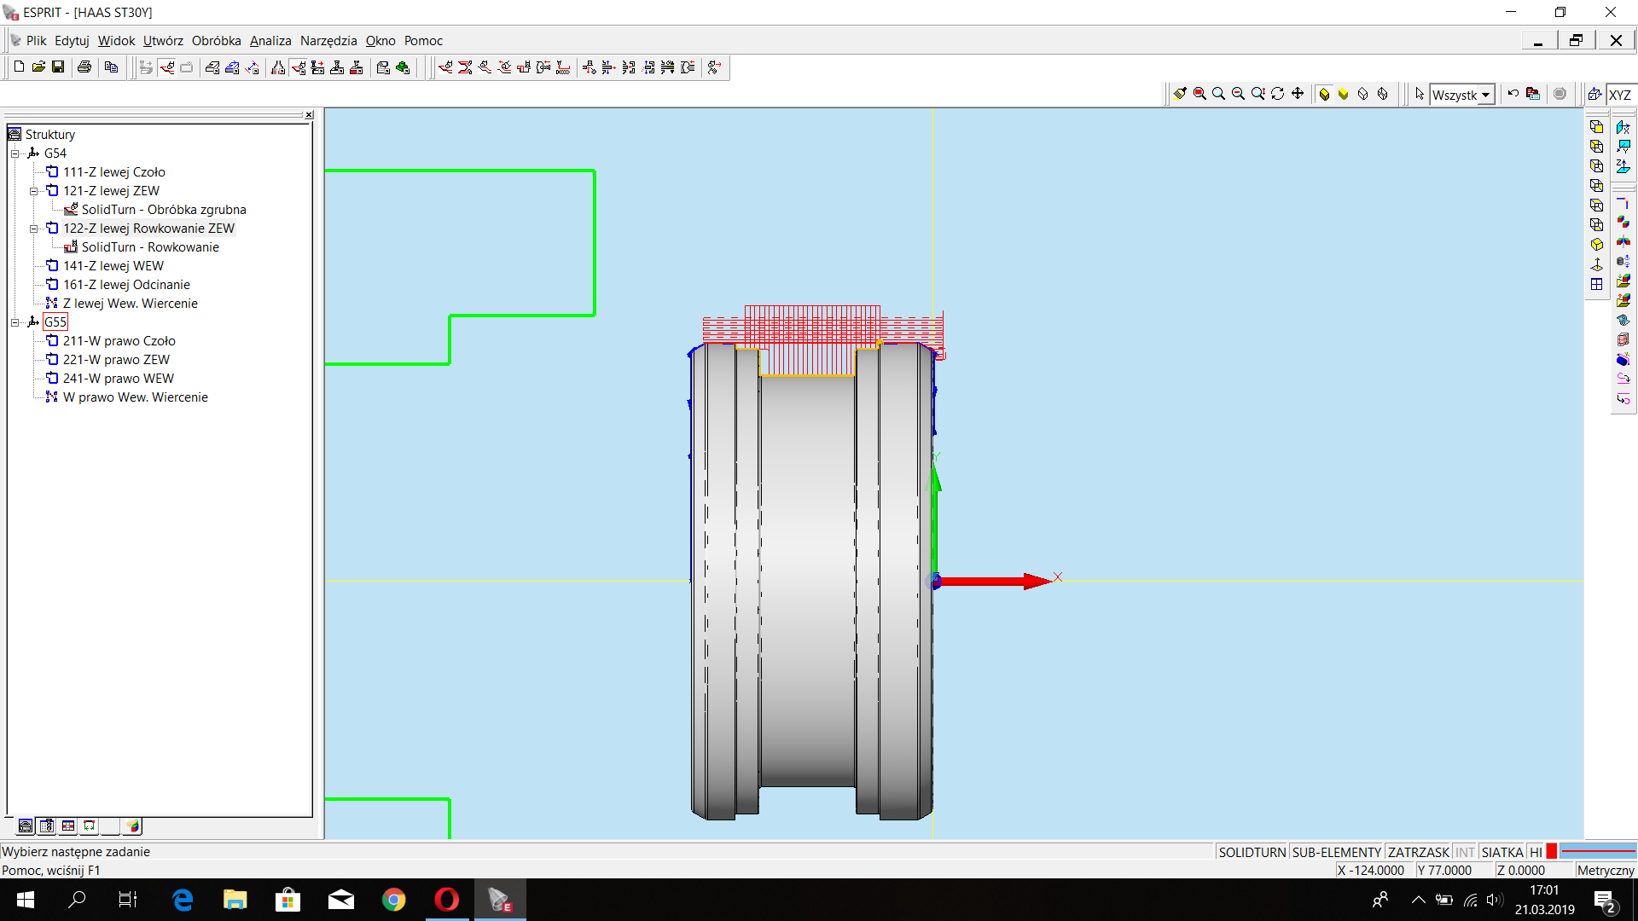Toggle SUB-ELEMENTY mode in status bar

click(x=1336, y=852)
